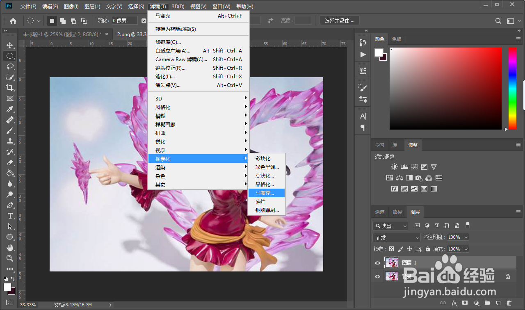Image resolution: width=525 pixels, height=310 pixels.
Task: Choose Subtract from selection mode
Action: tap(73, 21)
